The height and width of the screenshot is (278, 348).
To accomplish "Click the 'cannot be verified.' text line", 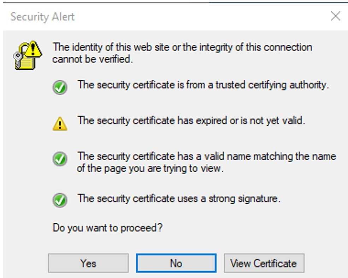I will 93,59.
